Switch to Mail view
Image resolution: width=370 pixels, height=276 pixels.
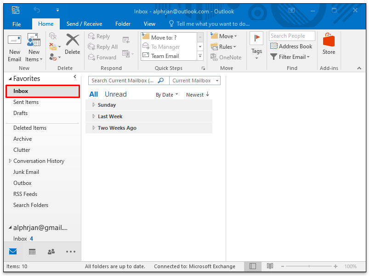click(x=13, y=252)
